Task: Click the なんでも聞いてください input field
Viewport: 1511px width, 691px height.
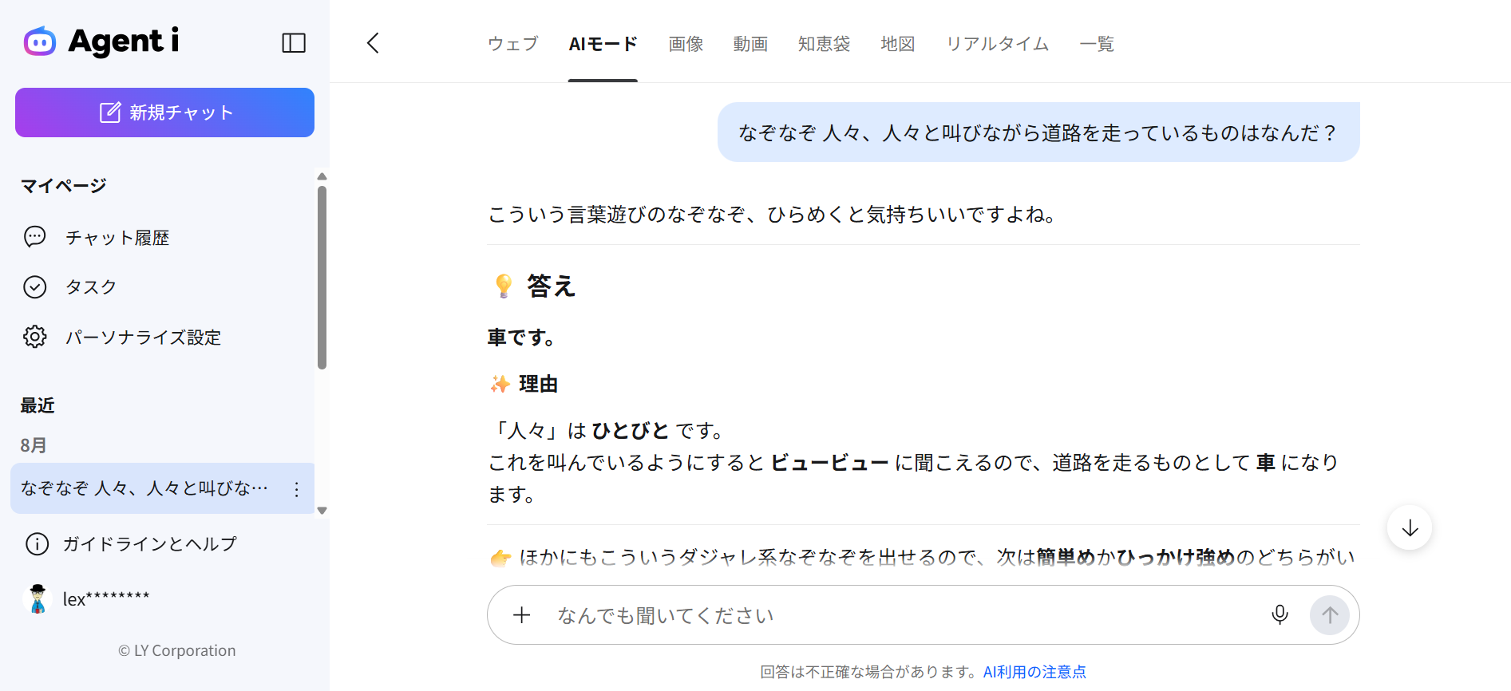Action: [902, 615]
